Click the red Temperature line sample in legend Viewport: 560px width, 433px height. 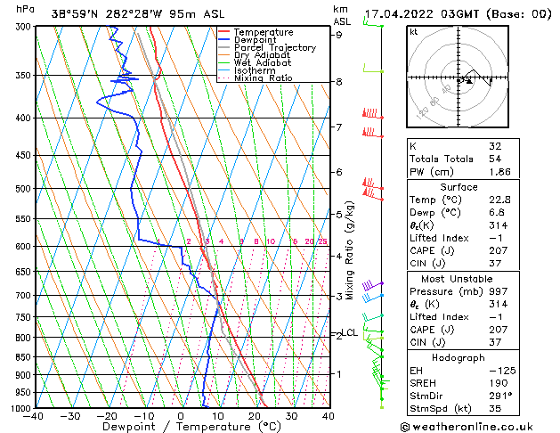click(x=225, y=32)
